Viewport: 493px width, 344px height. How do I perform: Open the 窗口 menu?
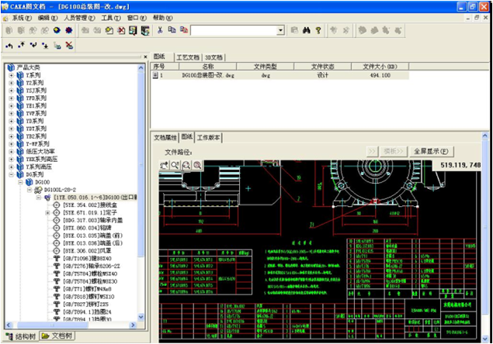(137, 18)
